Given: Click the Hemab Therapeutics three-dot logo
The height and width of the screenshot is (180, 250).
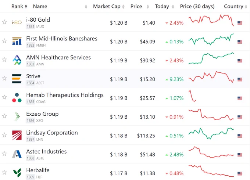Looking at the screenshot, I should [17, 97].
